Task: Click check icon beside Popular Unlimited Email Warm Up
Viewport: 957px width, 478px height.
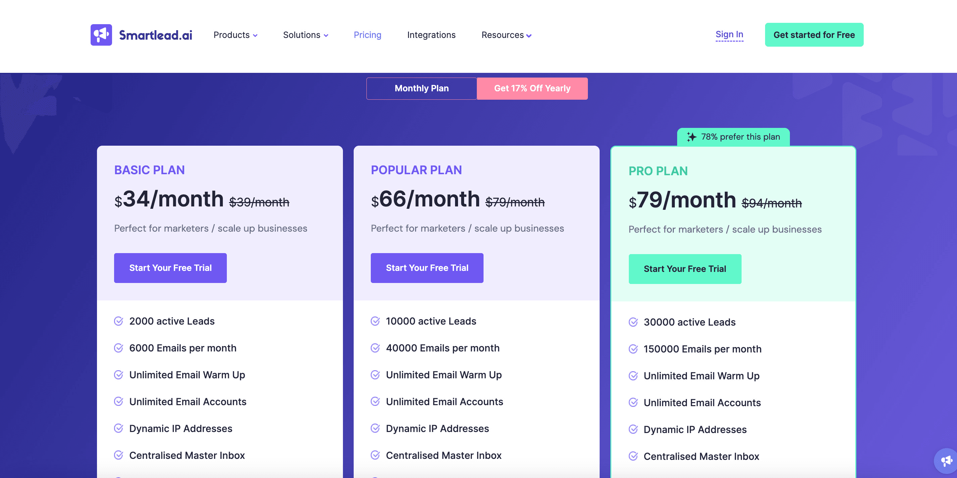Action: point(375,375)
